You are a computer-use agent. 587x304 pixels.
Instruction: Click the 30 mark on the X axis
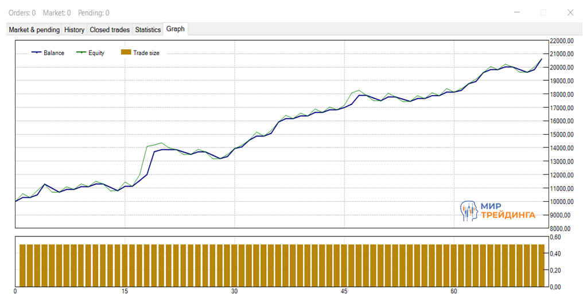click(234, 292)
